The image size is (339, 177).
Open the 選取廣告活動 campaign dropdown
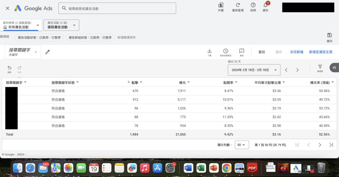point(61,25)
